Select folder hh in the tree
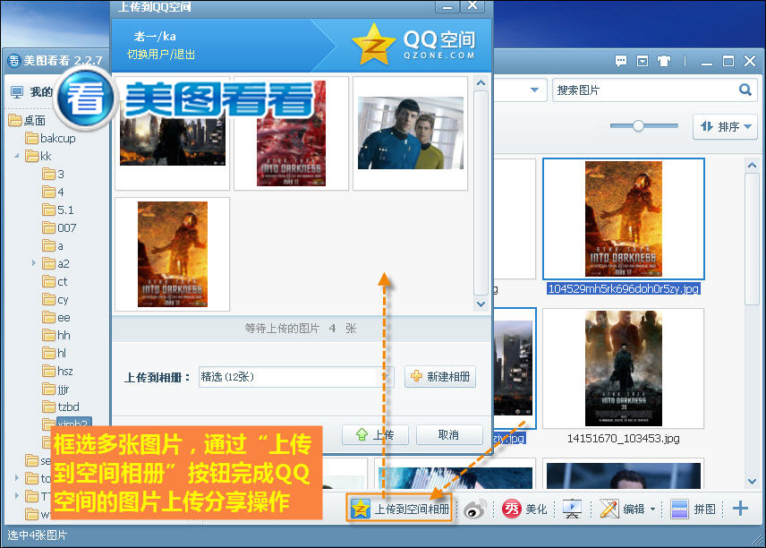Viewport: 766px width, 548px height. pos(56,336)
